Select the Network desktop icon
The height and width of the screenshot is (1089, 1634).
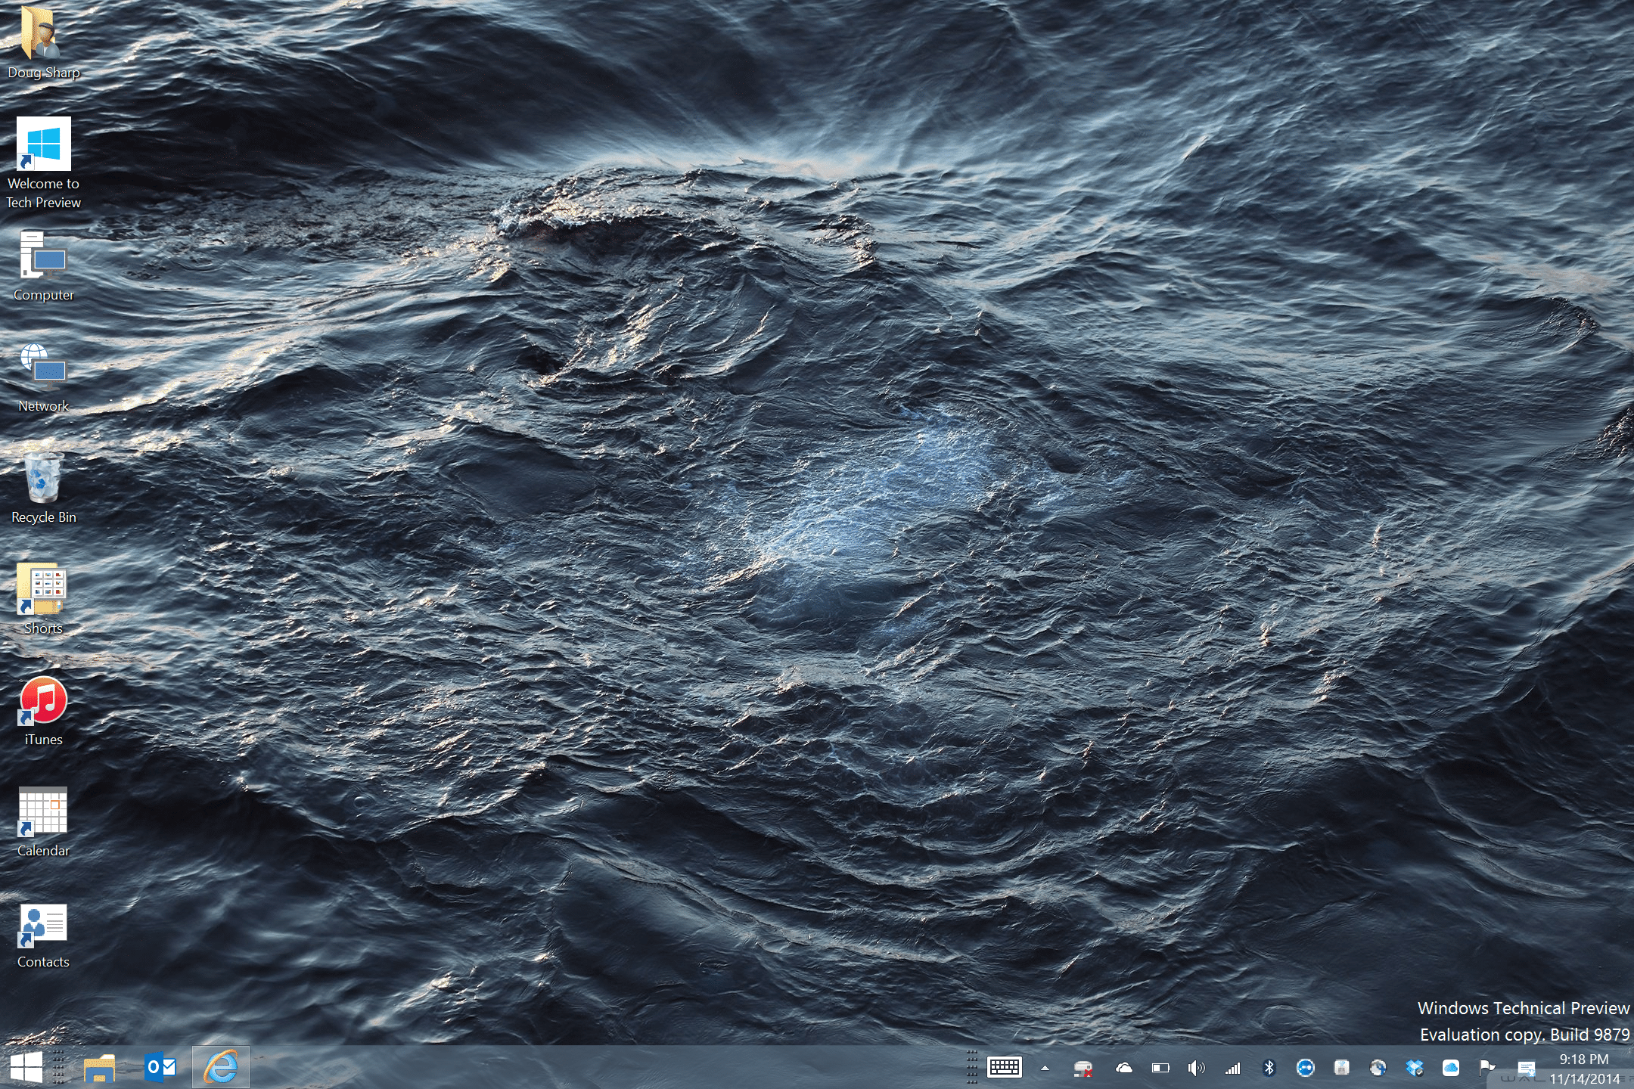[43, 377]
